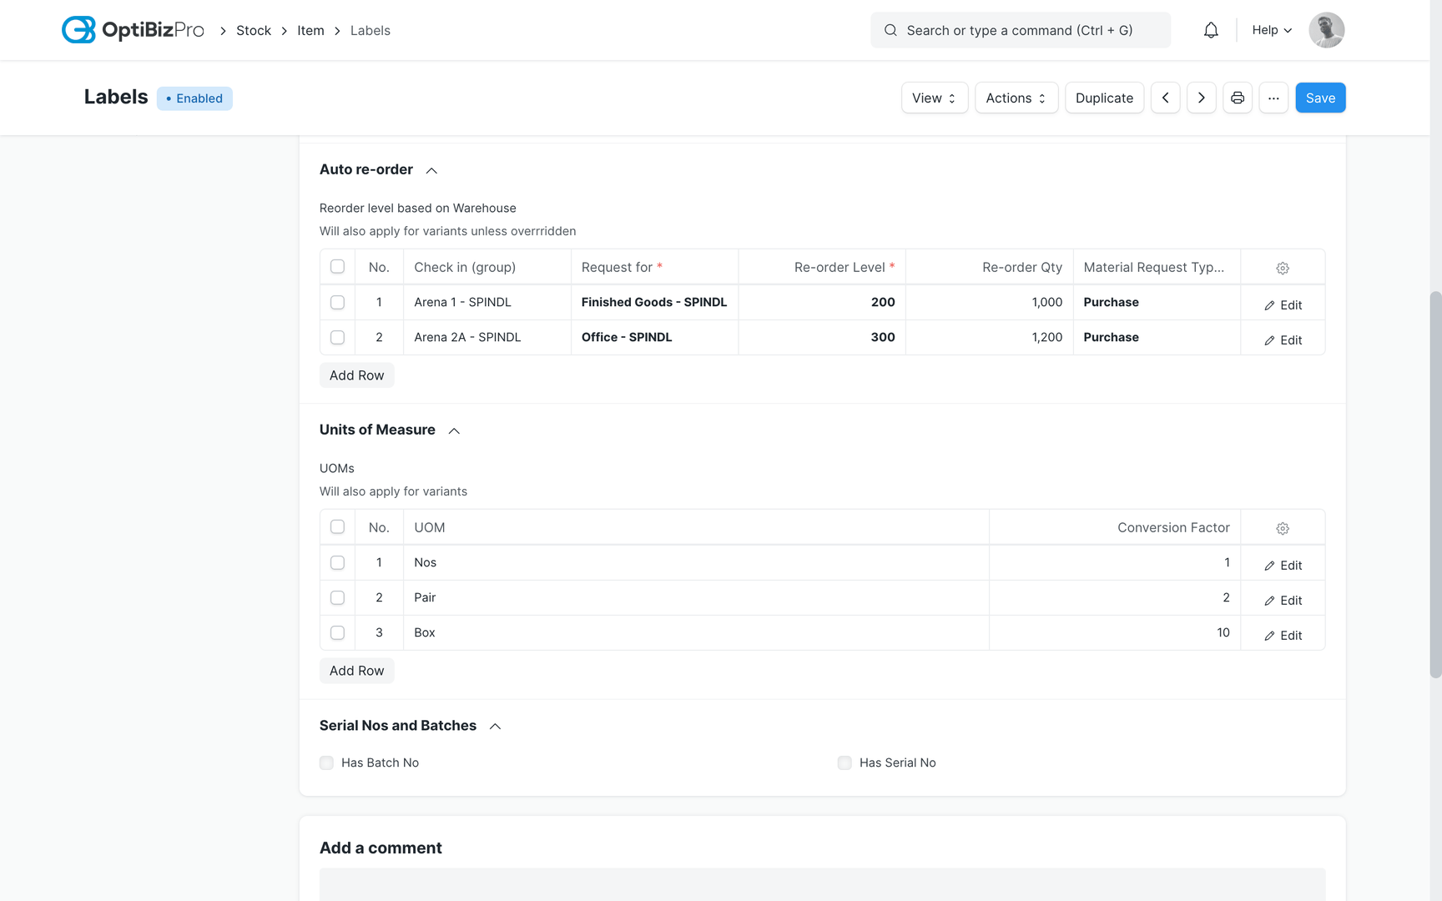Image resolution: width=1442 pixels, height=901 pixels.
Task: Focus the search or command bar
Action: 1020,30
